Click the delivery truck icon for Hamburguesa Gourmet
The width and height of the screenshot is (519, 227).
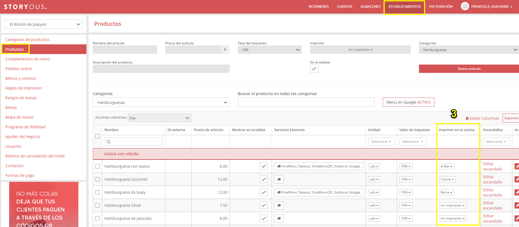(x=279, y=179)
